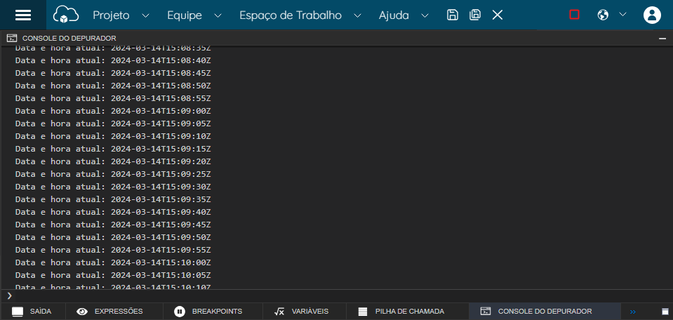The width and height of the screenshot is (673, 320).
Task: Show more tabs with double chevron
Action: (x=633, y=312)
